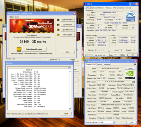Click the BIOS Version field in GPU-Z
141x127 pixels.
[114, 82]
